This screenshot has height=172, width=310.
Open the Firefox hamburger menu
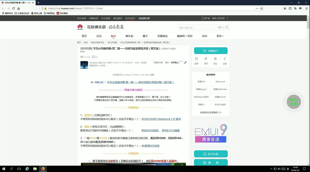coord(306,8)
